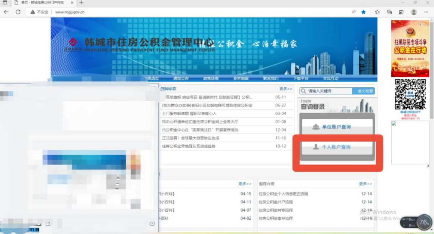Click the 单位账户查询 button
Viewport: 434px width, 234px height.
[x=337, y=127]
